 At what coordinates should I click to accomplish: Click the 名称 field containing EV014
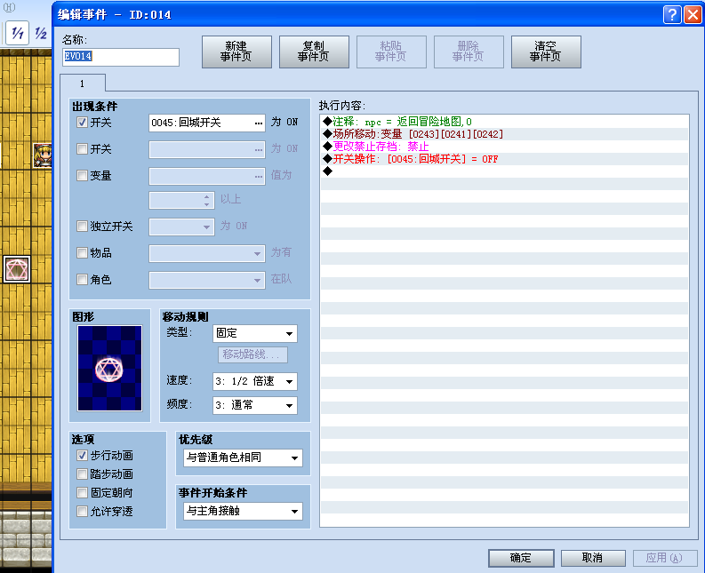(x=121, y=57)
